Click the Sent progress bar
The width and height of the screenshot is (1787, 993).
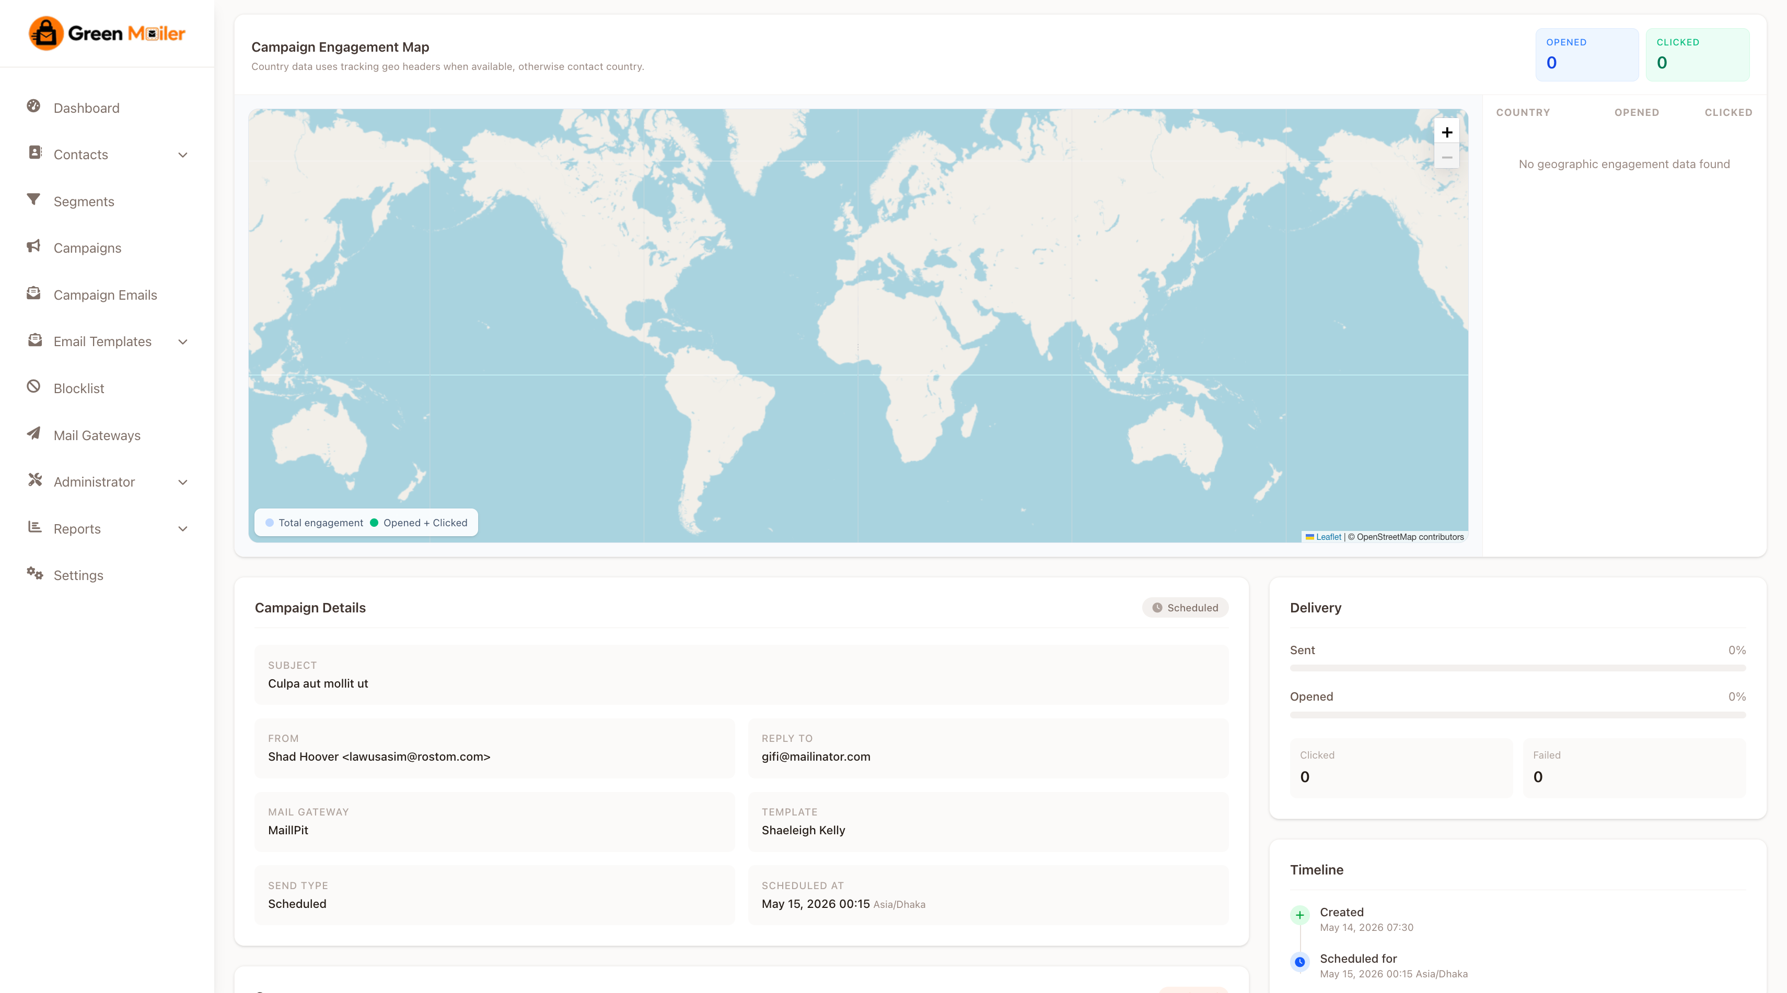1517,668
